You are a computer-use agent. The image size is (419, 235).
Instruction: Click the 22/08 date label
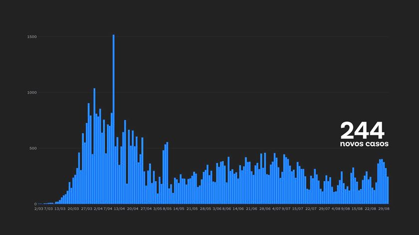[370, 209]
